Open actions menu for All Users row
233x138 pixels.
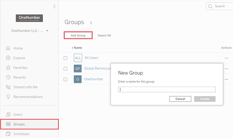point(226,58)
